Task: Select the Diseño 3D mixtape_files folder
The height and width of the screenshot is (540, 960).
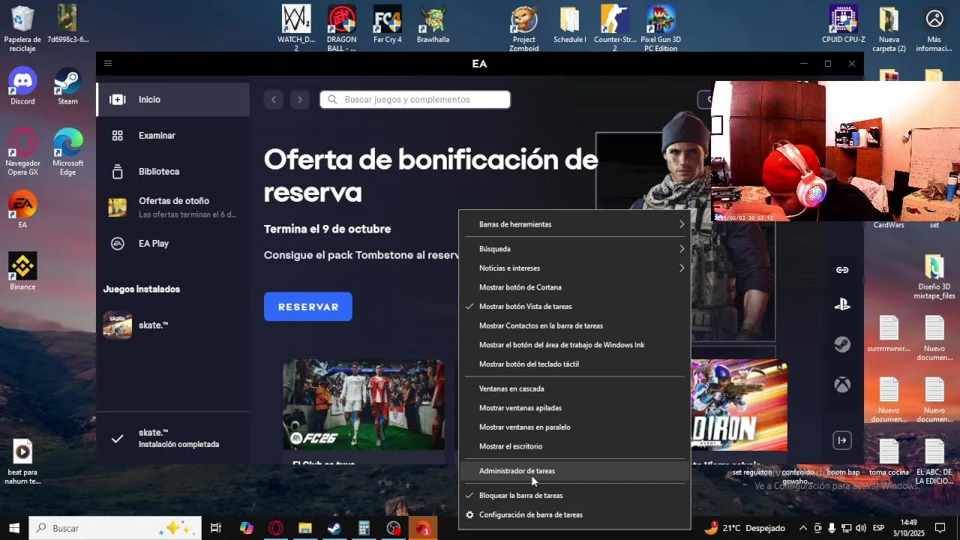Action: [934, 277]
